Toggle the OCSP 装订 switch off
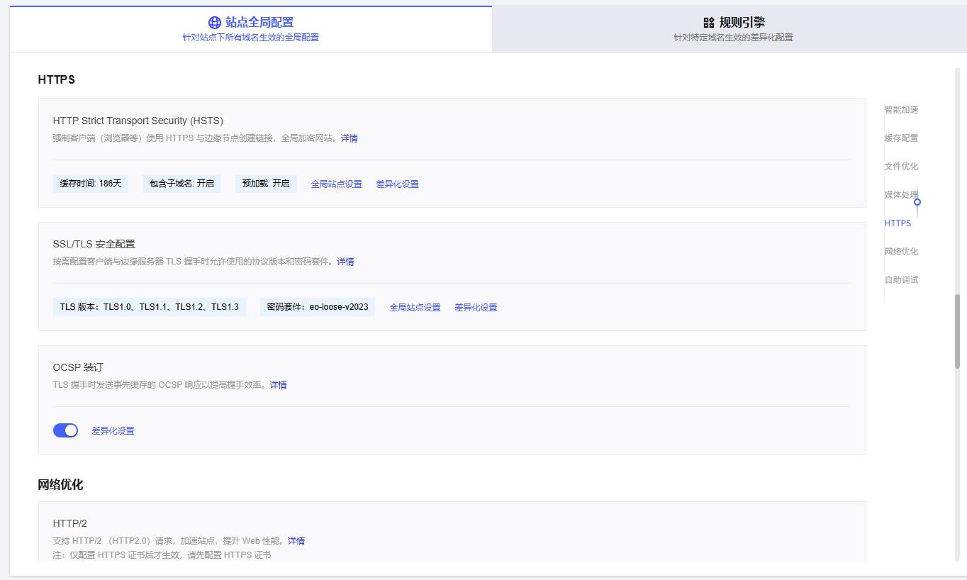 pyautogui.click(x=65, y=430)
